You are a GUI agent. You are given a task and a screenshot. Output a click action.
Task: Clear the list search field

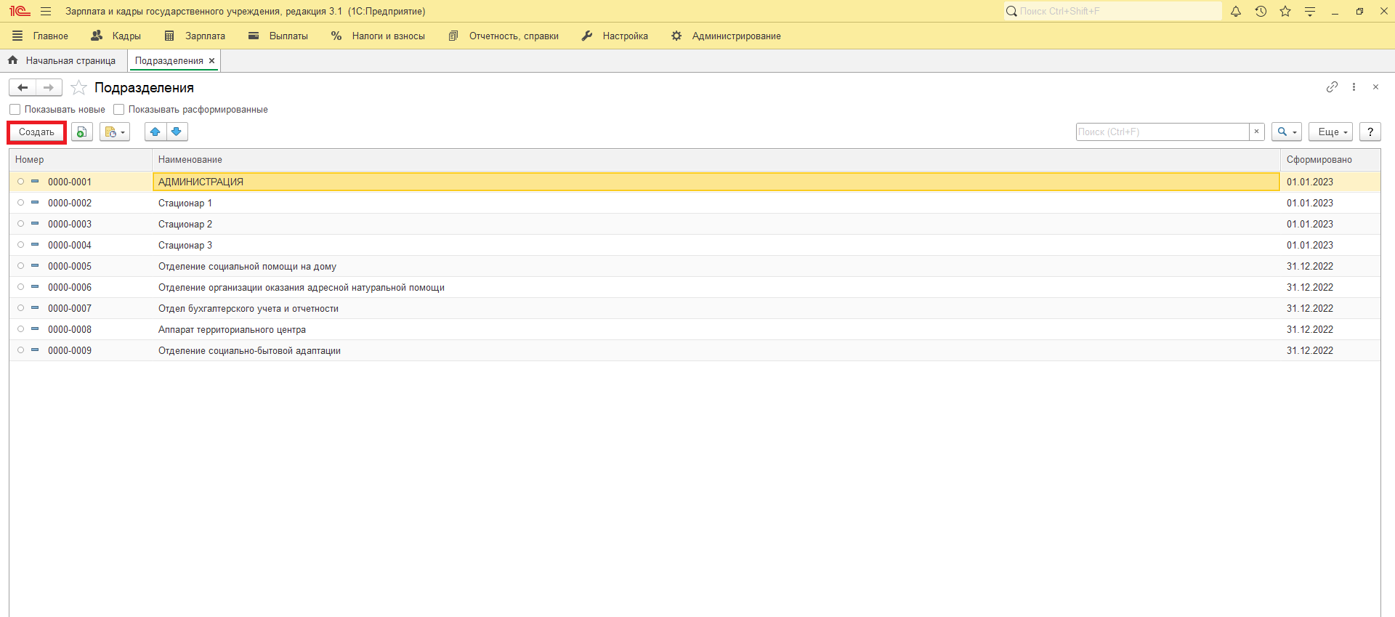[x=1257, y=132]
